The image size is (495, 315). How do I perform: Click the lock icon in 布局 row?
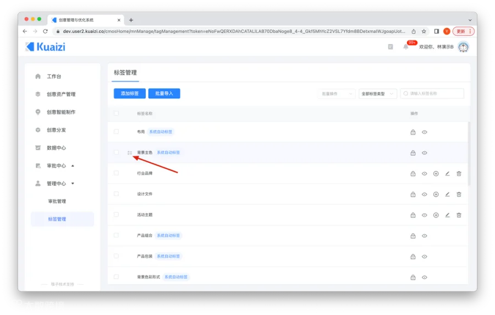pyautogui.click(x=413, y=132)
